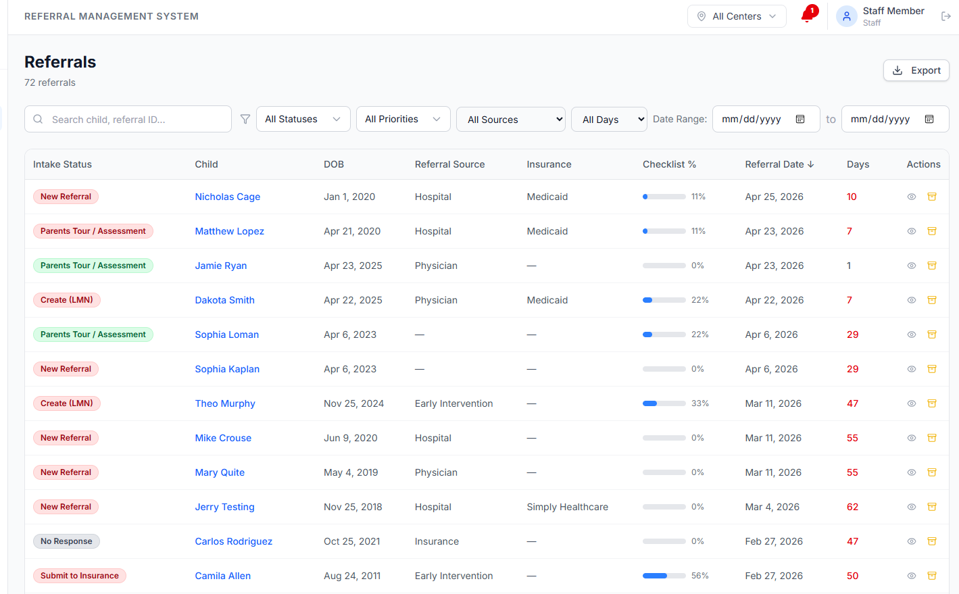This screenshot has height=594, width=959.
Task: Click eye icon for Sophia Kaplan
Action: pyautogui.click(x=912, y=369)
